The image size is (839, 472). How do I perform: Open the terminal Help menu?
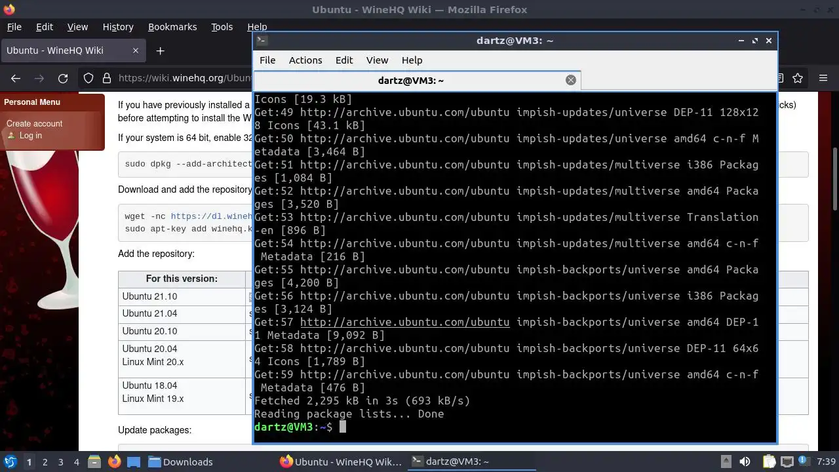click(412, 60)
